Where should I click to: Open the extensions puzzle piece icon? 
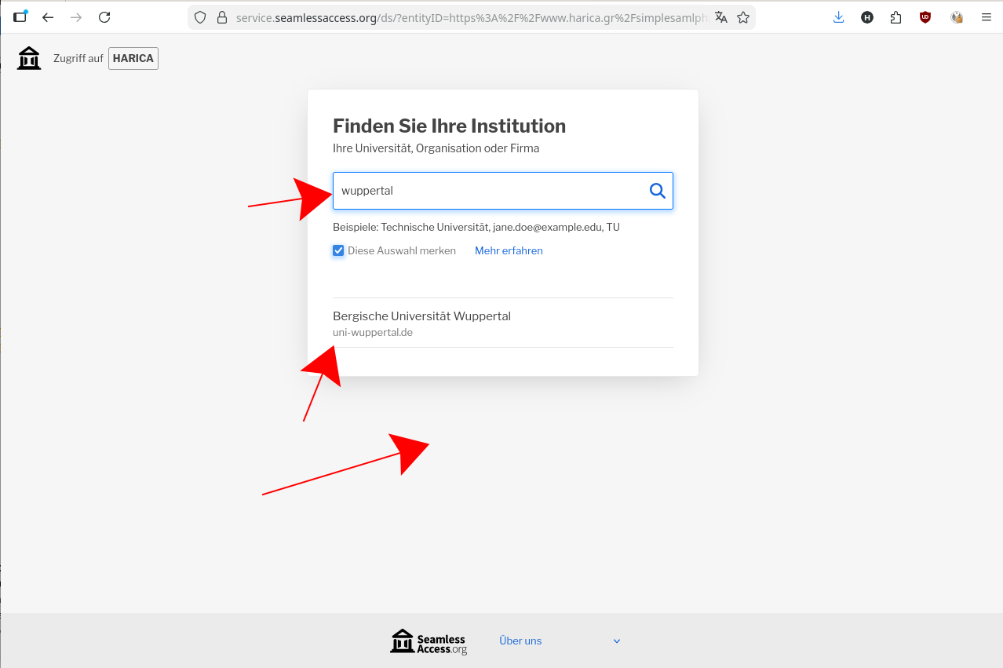(x=895, y=16)
